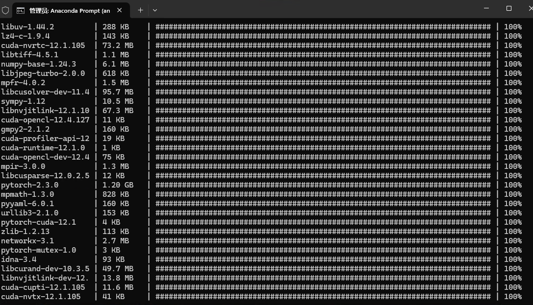Click the numpy-base-1.24.3 package name
The image size is (533, 305).
click(x=39, y=64)
